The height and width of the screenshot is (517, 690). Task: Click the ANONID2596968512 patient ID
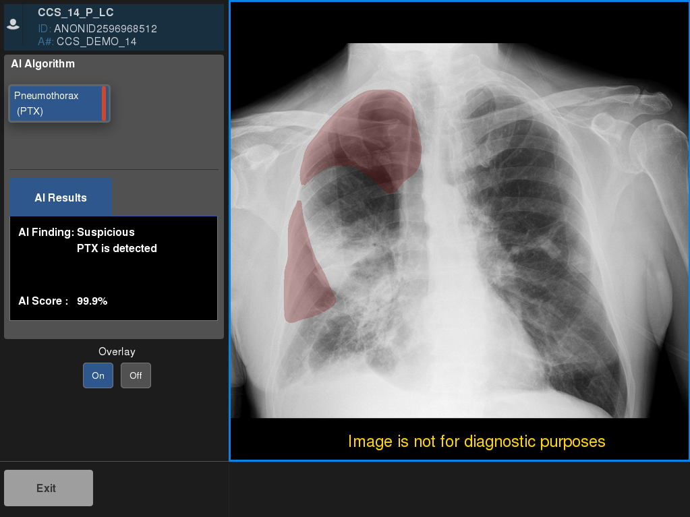(x=105, y=29)
